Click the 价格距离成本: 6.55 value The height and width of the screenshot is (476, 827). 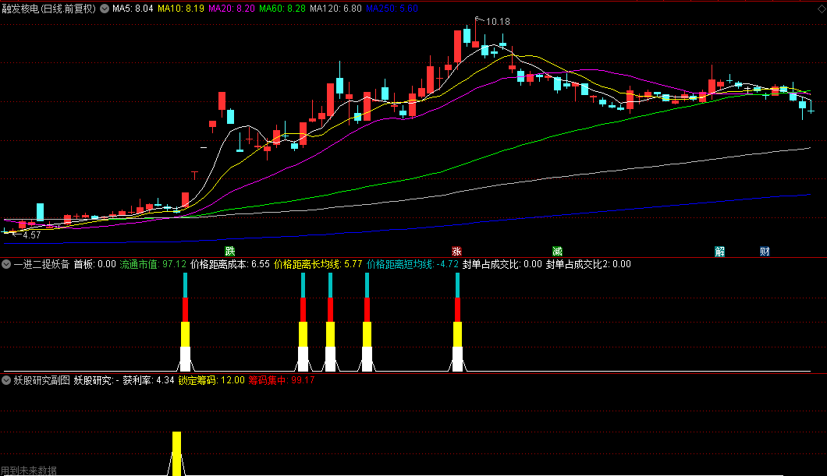click(230, 264)
